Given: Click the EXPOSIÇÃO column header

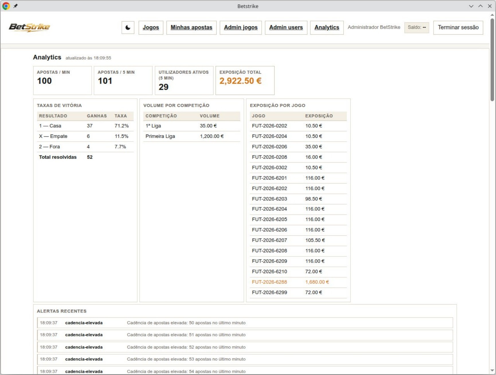Looking at the screenshot, I should point(319,116).
